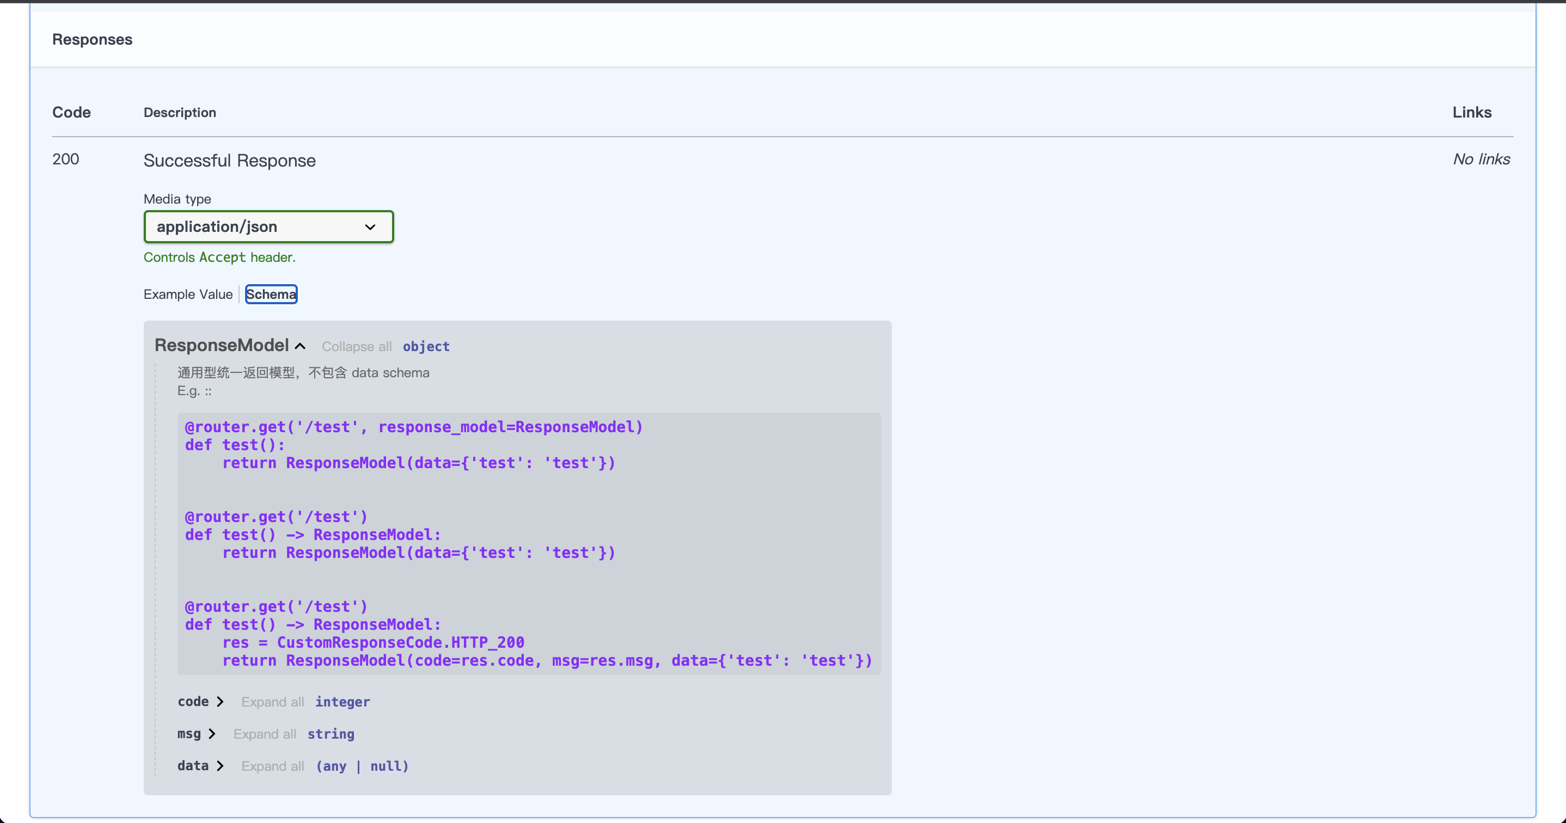Click Collapse all beside ResponseModel
The width and height of the screenshot is (1566, 823).
pyautogui.click(x=356, y=347)
